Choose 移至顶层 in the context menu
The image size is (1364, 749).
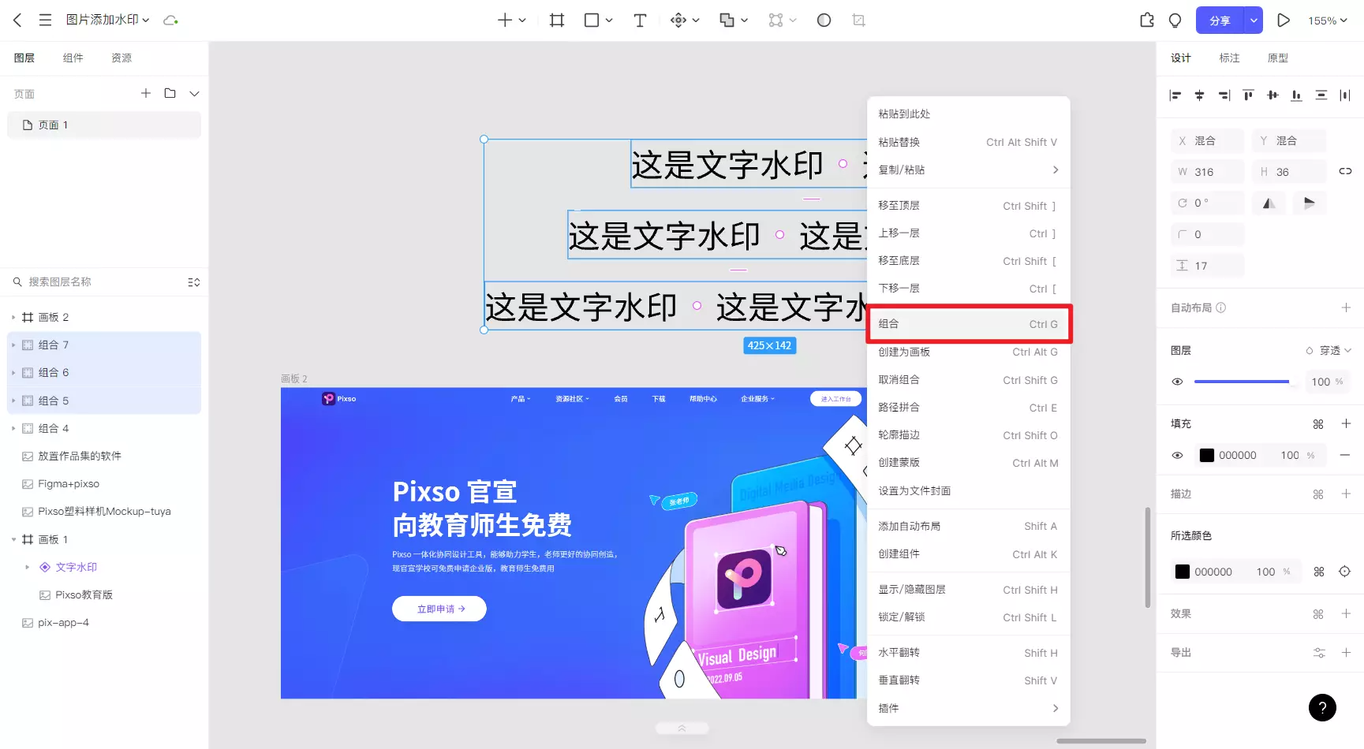968,206
